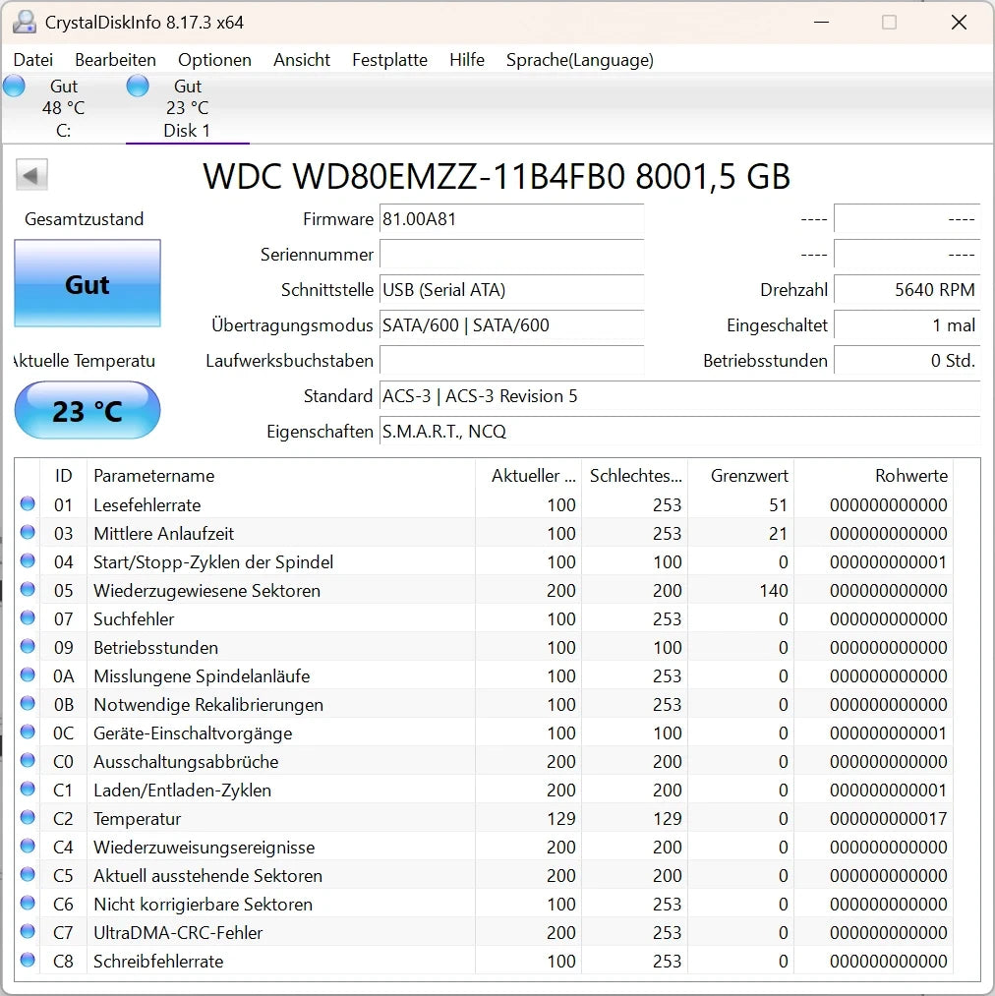Image resolution: width=995 pixels, height=996 pixels.
Task: Click status dot of Mittlere Anlaufzeit row
Action: click(28, 532)
